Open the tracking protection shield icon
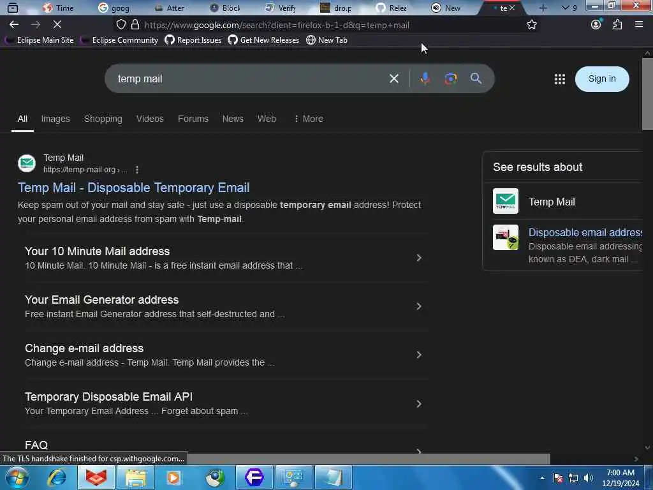The width and height of the screenshot is (653, 490). pyautogui.click(x=121, y=25)
